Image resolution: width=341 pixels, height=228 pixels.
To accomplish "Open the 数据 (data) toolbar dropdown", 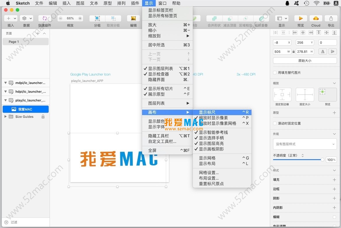I will point(27,18).
